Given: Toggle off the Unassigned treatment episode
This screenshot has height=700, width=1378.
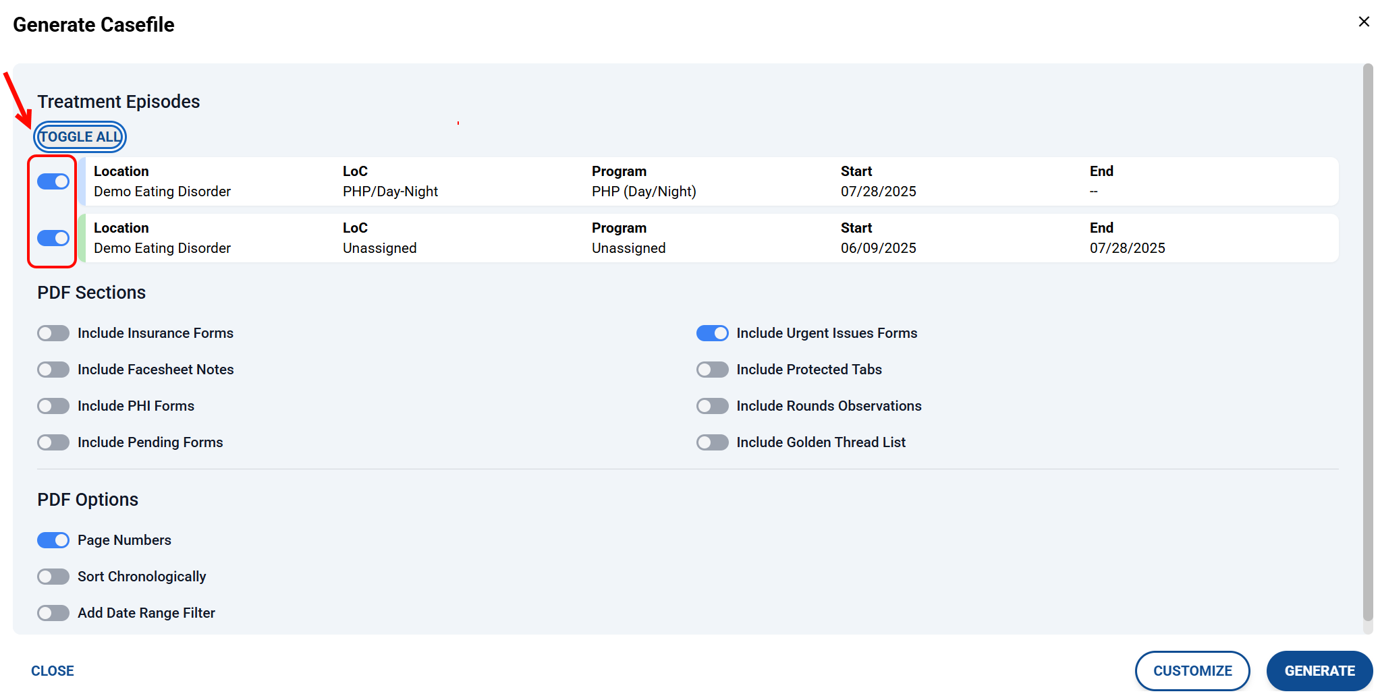Looking at the screenshot, I should (x=53, y=238).
